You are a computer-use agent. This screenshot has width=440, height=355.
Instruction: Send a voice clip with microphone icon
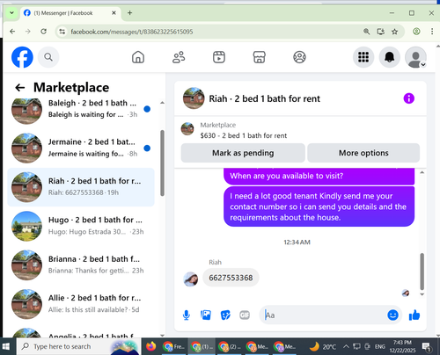(x=187, y=315)
